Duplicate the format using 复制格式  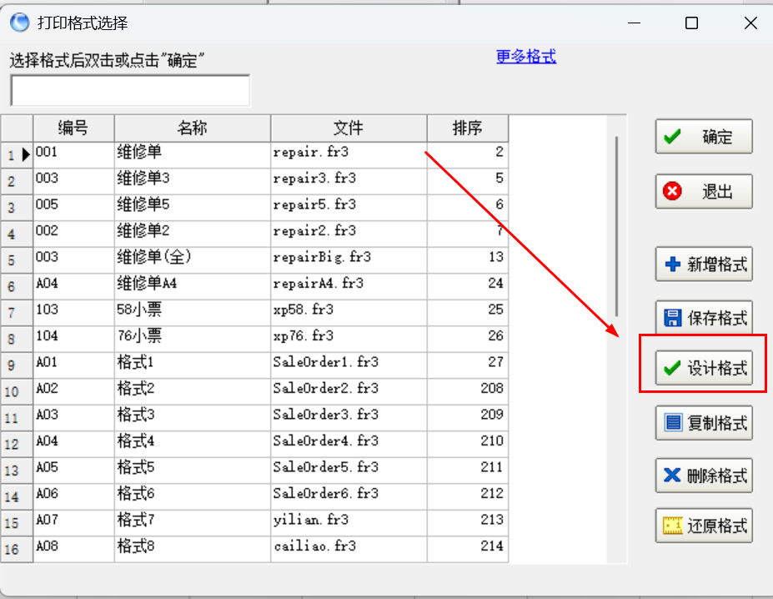click(704, 422)
